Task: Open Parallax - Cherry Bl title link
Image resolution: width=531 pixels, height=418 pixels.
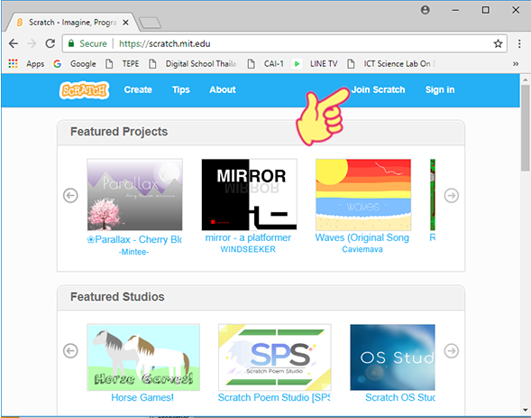Action: click(134, 239)
